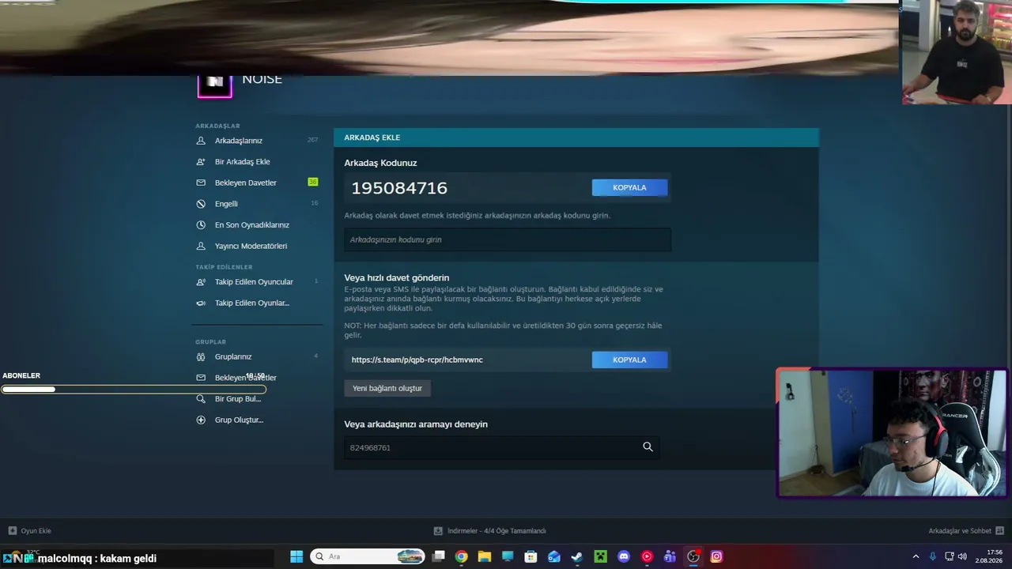This screenshot has height=569, width=1012.
Task: Open Bir Grup Bul magnifier icon
Action: pyautogui.click(x=201, y=399)
